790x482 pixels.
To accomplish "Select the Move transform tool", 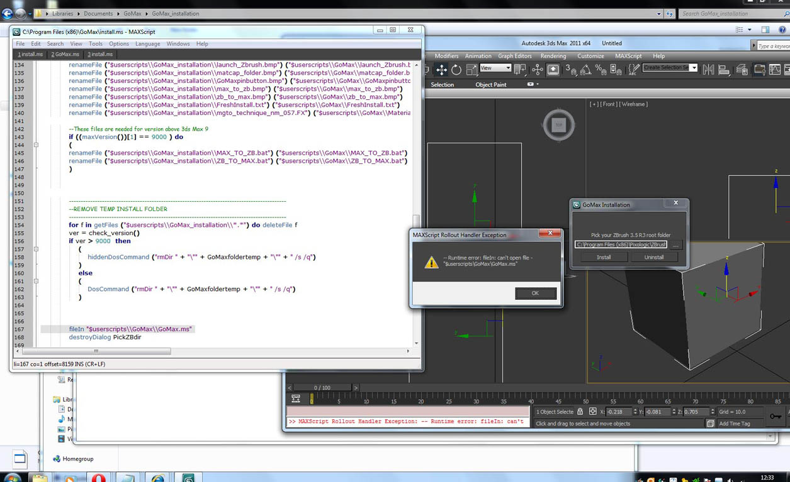I will tap(441, 69).
